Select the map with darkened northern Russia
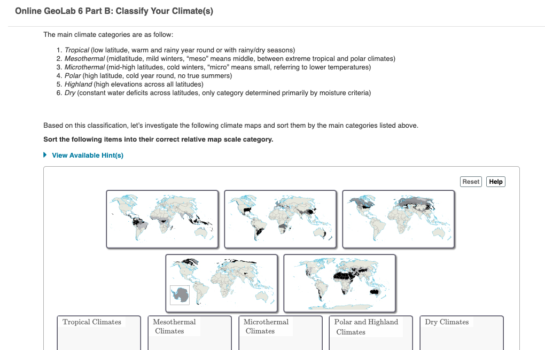The height and width of the screenshot is (350, 545). (398, 219)
